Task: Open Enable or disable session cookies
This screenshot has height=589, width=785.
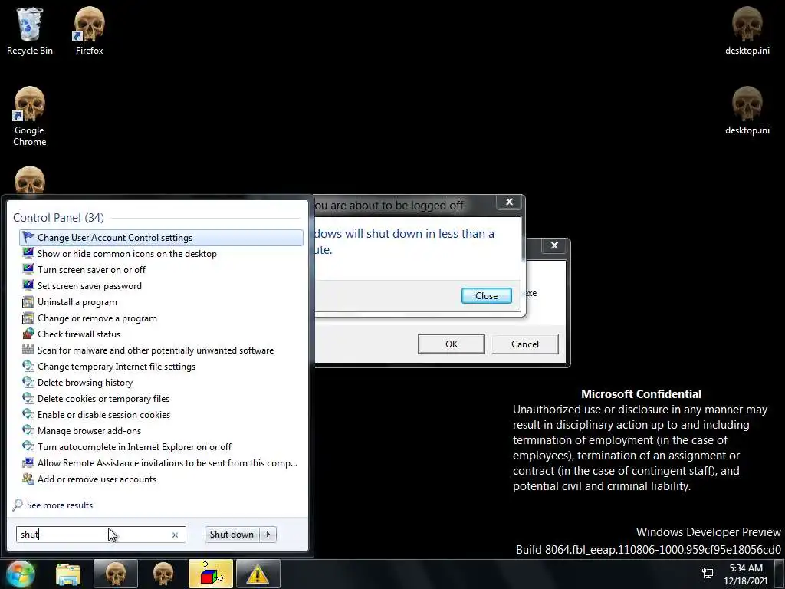Action: click(161, 415)
